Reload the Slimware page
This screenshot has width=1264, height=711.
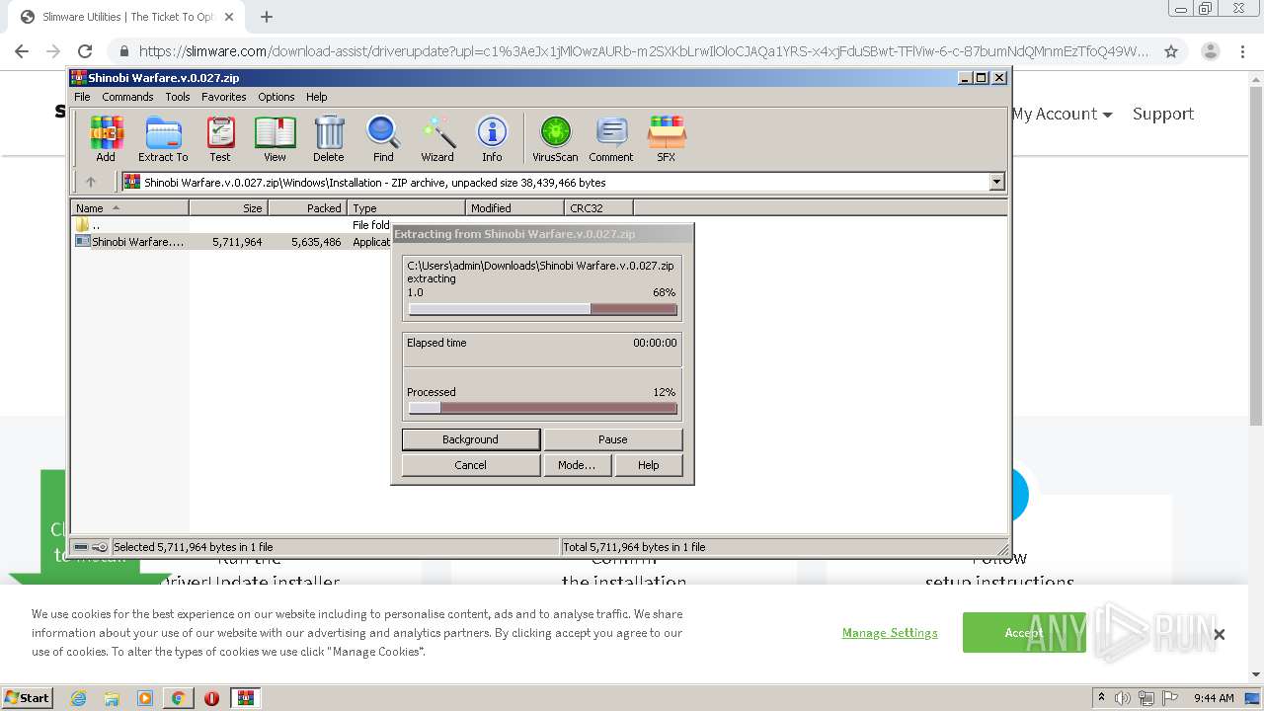tap(85, 51)
